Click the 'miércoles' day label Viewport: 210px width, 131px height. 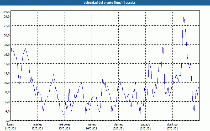64,124
